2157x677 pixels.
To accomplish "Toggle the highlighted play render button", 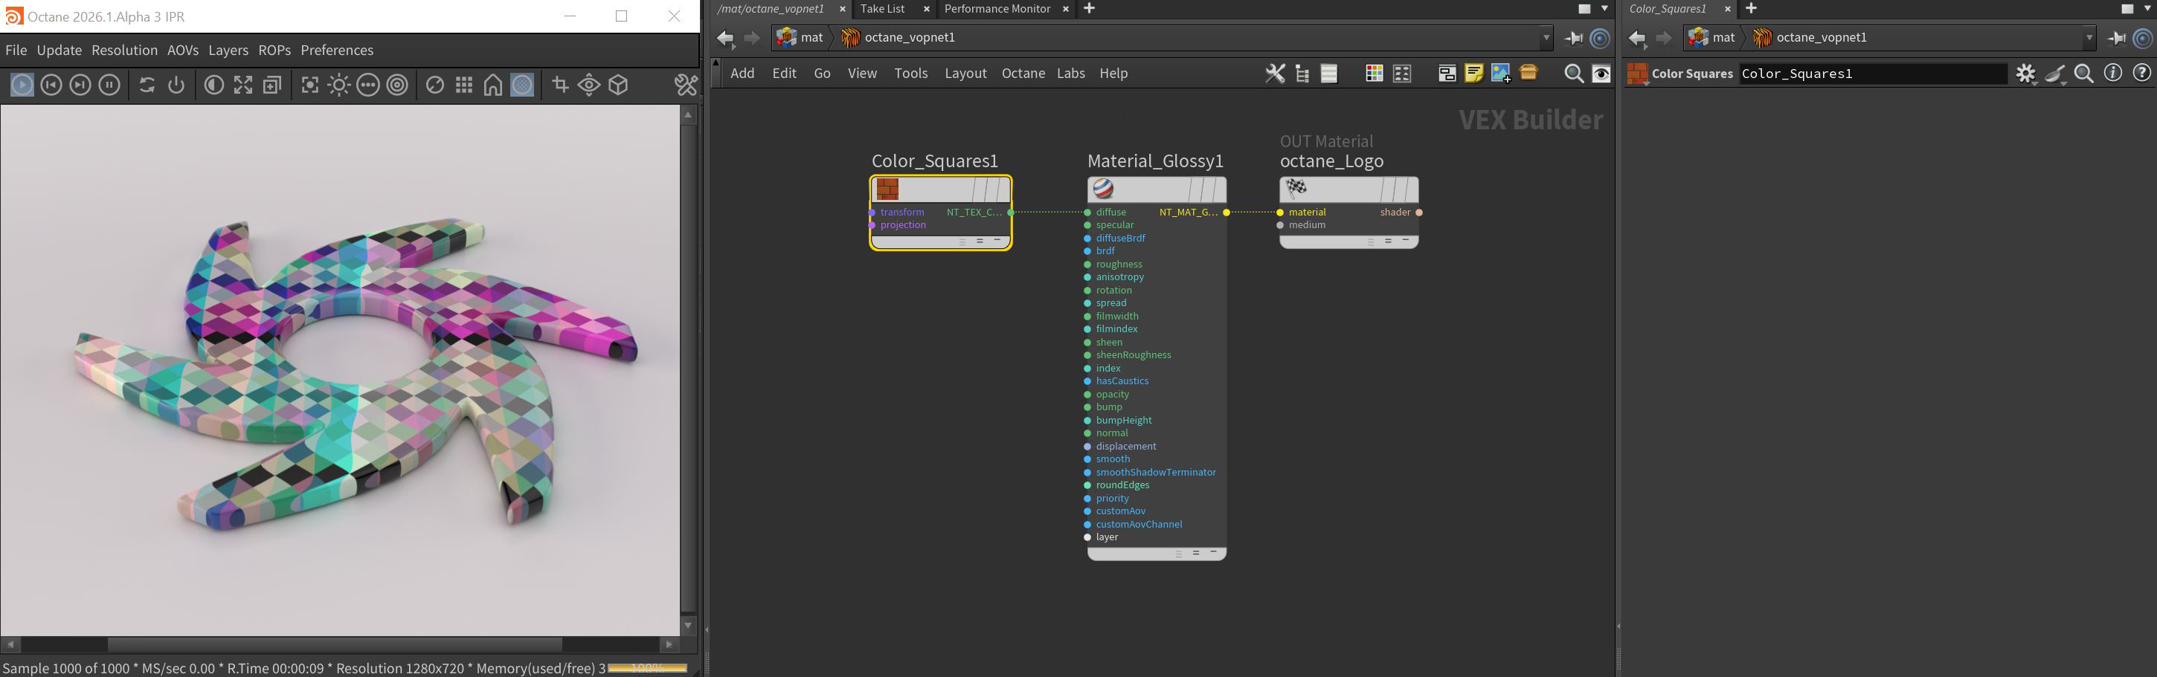I will pyautogui.click(x=22, y=85).
